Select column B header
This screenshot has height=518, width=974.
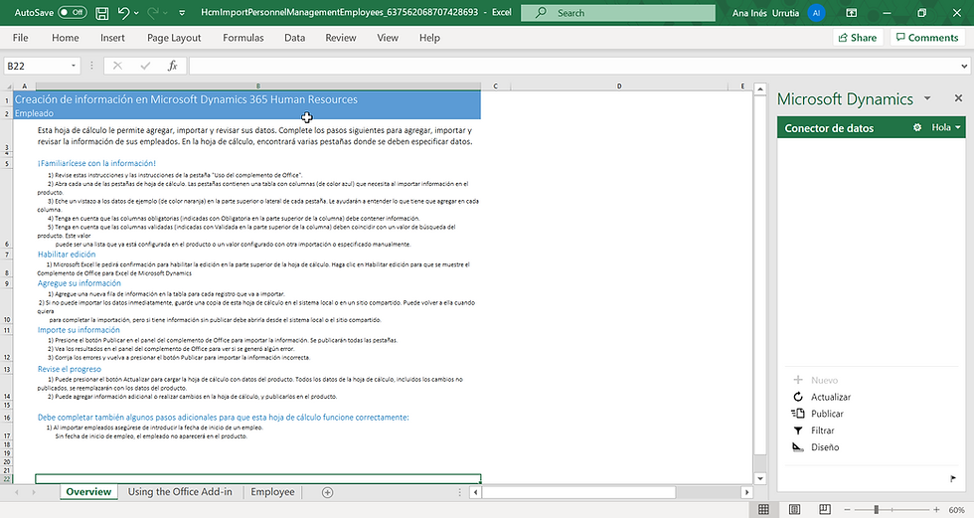point(257,86)
